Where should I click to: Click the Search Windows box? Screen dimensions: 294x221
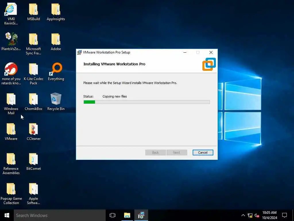coord(60,215)
